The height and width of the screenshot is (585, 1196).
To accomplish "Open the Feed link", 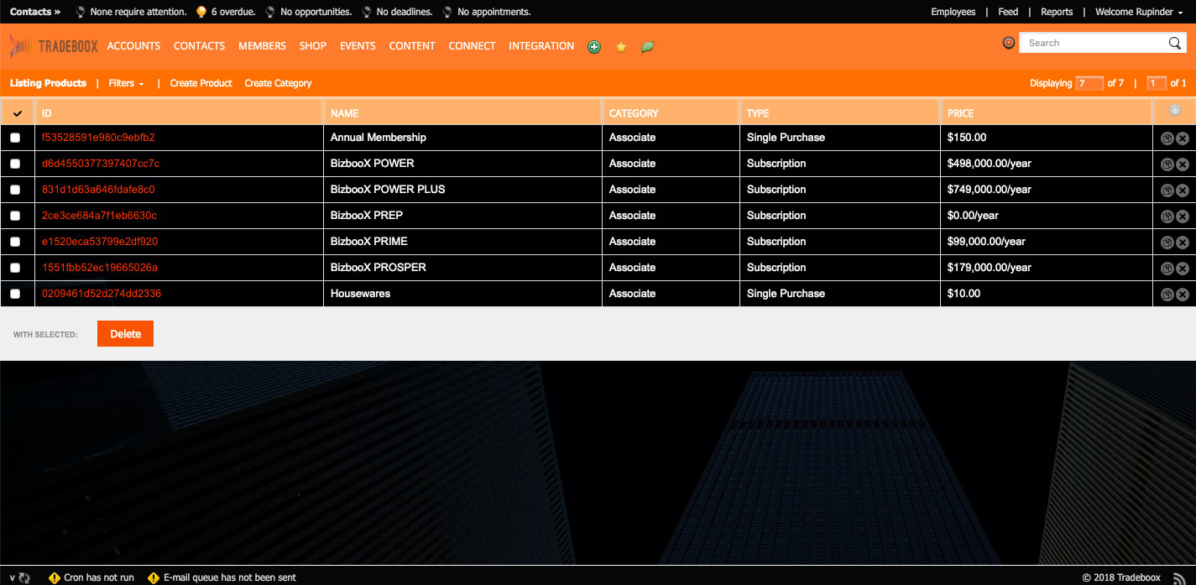I will [1008, 12].
